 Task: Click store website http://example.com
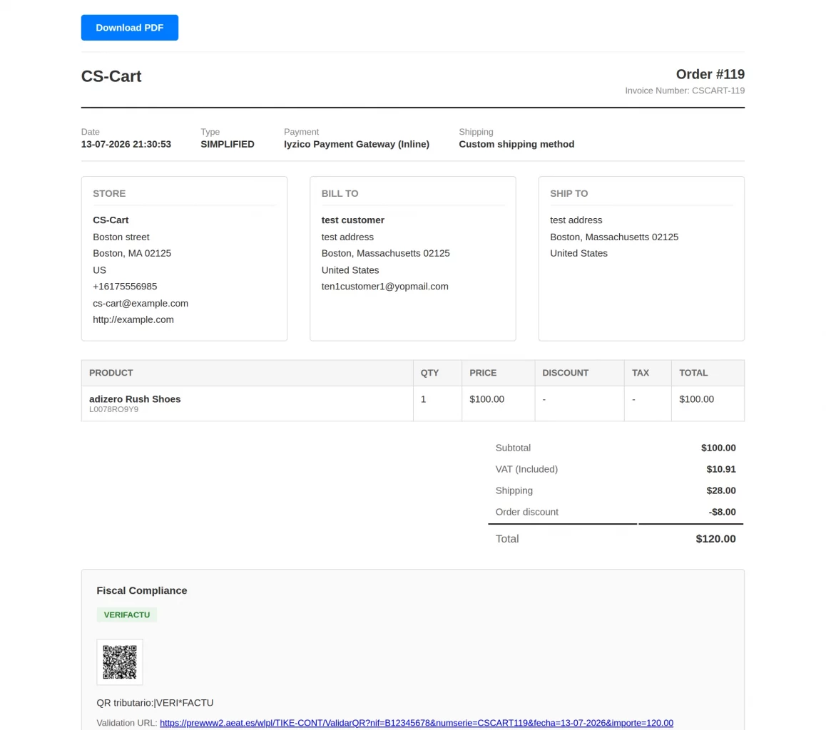point(133,319)
